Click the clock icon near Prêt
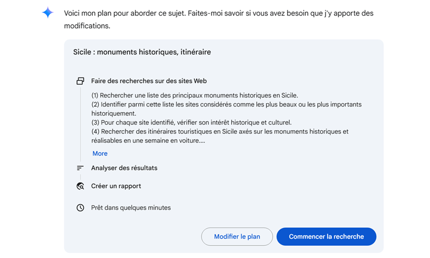 pos(80,208)
